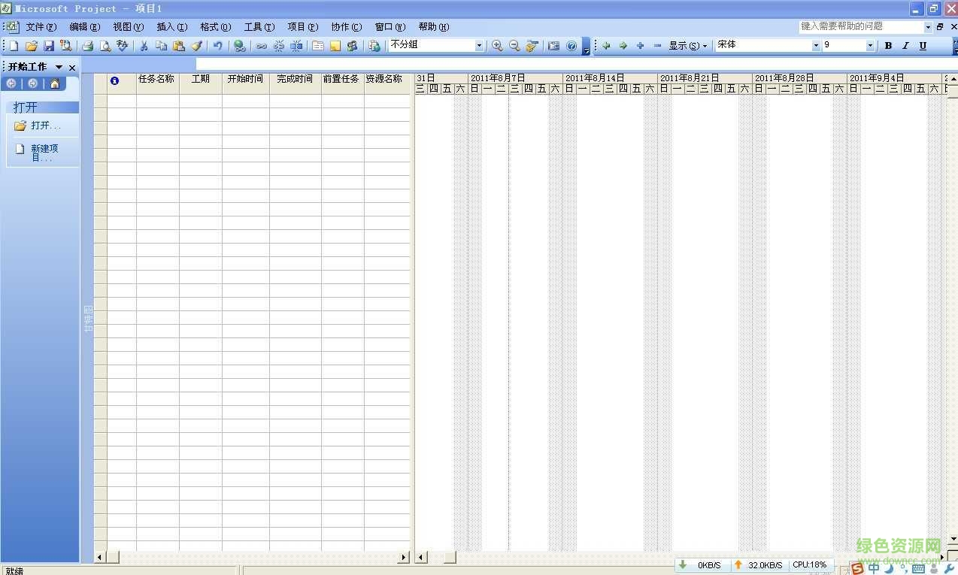
Task: Click the 资源名称 column header
Action: point(387,83)
